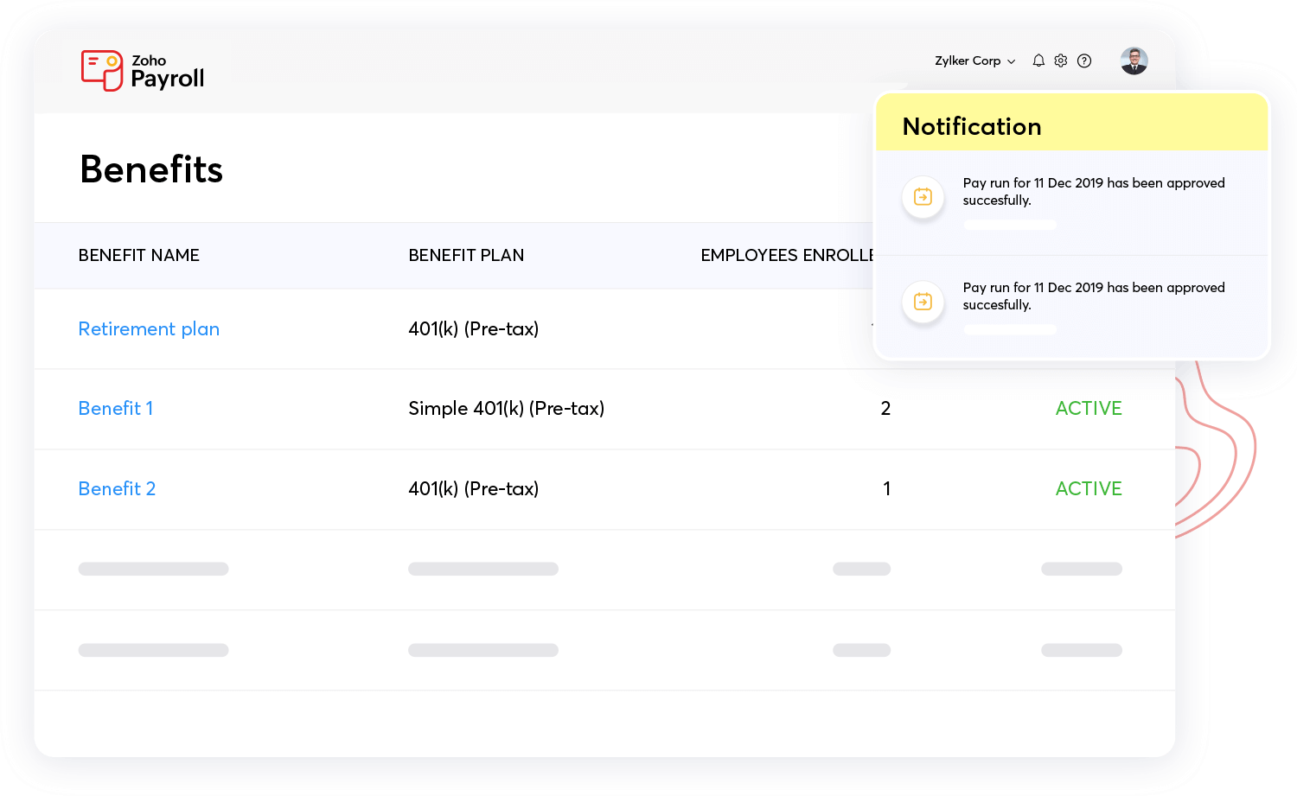Viewport: 1297px width, 796px height.
Task: Open the Zoho Payroll home via the logo
Action: coord(143,70)
